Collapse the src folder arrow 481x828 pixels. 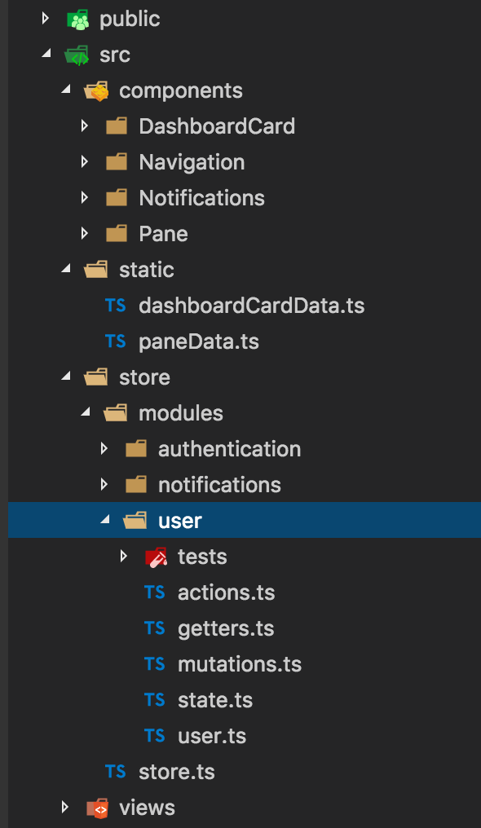tap(47, 53)
